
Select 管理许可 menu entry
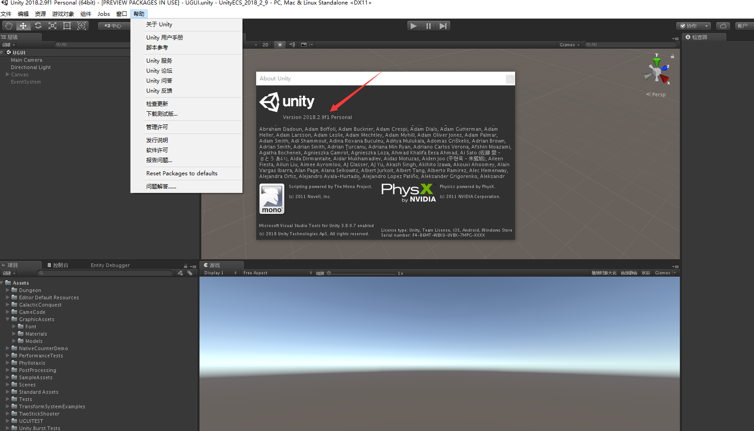point(186,127)
